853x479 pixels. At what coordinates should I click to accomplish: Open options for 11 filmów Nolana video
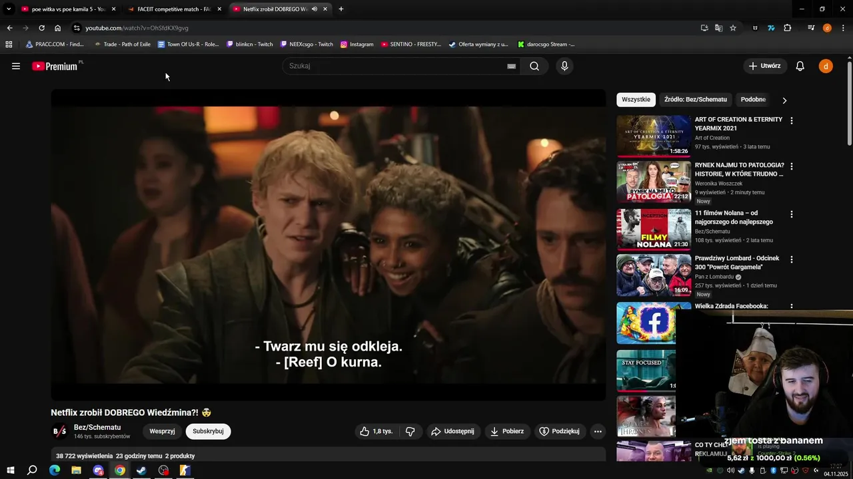tap(792, 214)
